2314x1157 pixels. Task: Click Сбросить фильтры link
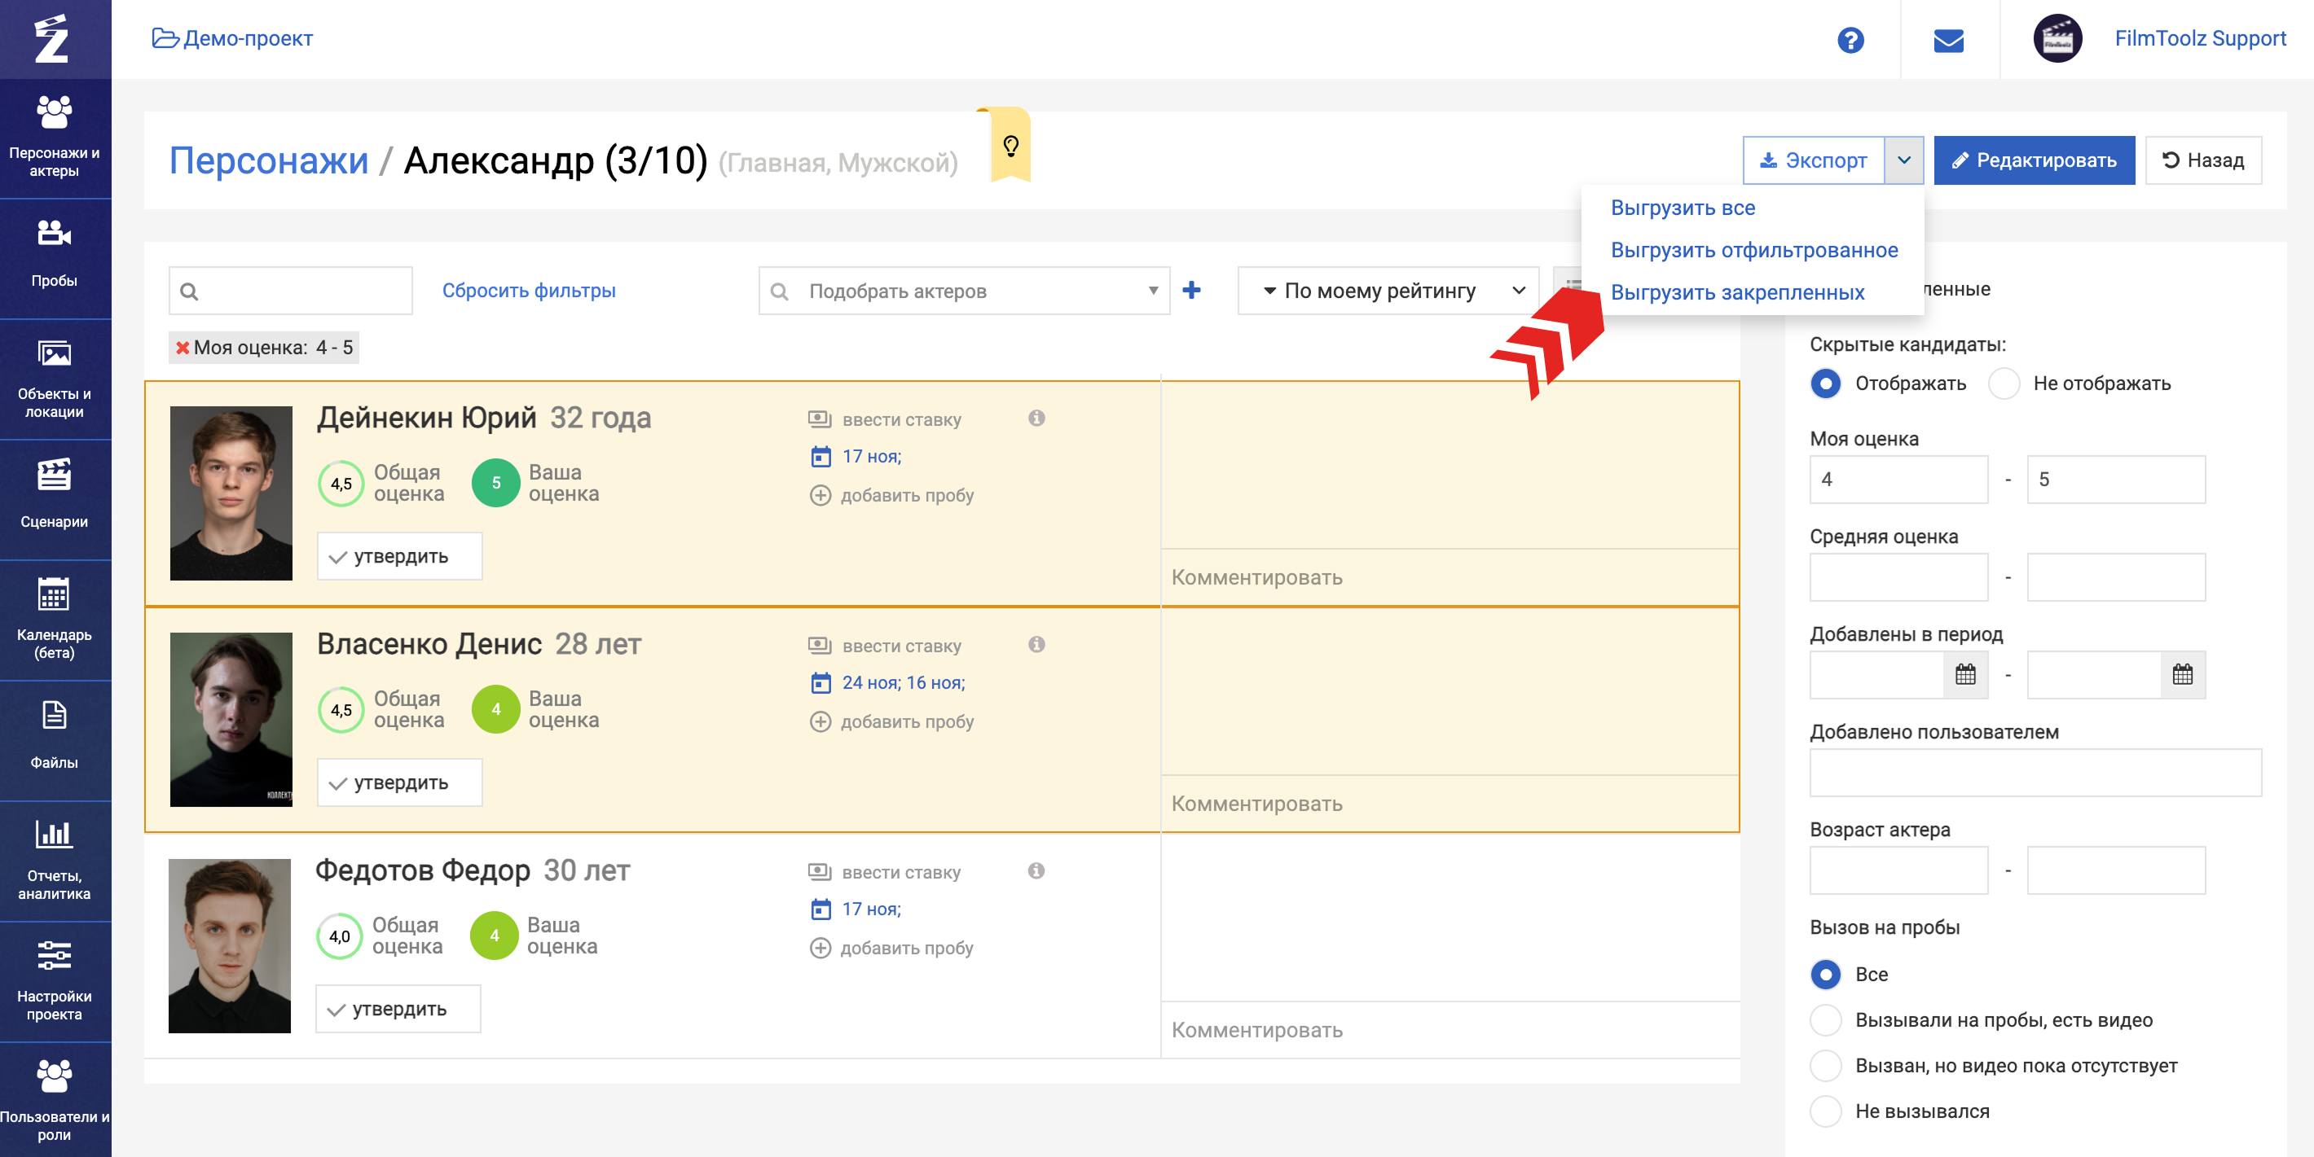(528, 290)
